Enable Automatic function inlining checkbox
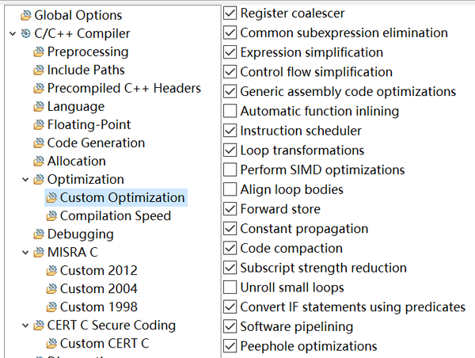The height and width of the screenshot is (358, 475). click(230, 111)
